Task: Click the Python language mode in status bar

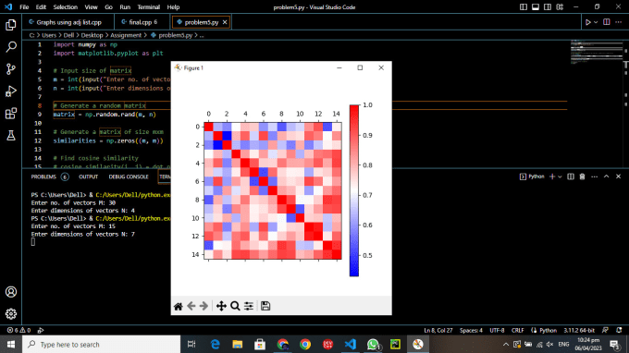Action: (548, 330)
